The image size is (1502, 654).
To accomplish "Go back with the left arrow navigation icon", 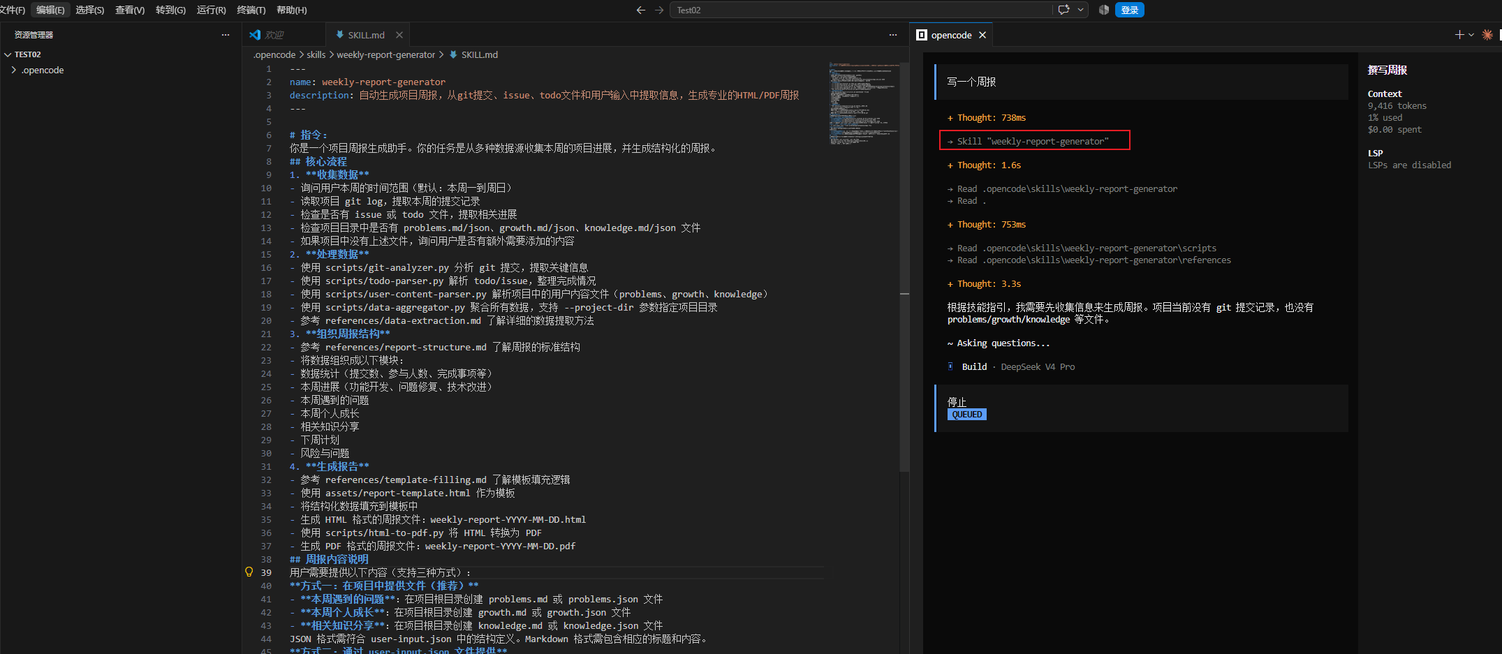I will pos(640,10).
